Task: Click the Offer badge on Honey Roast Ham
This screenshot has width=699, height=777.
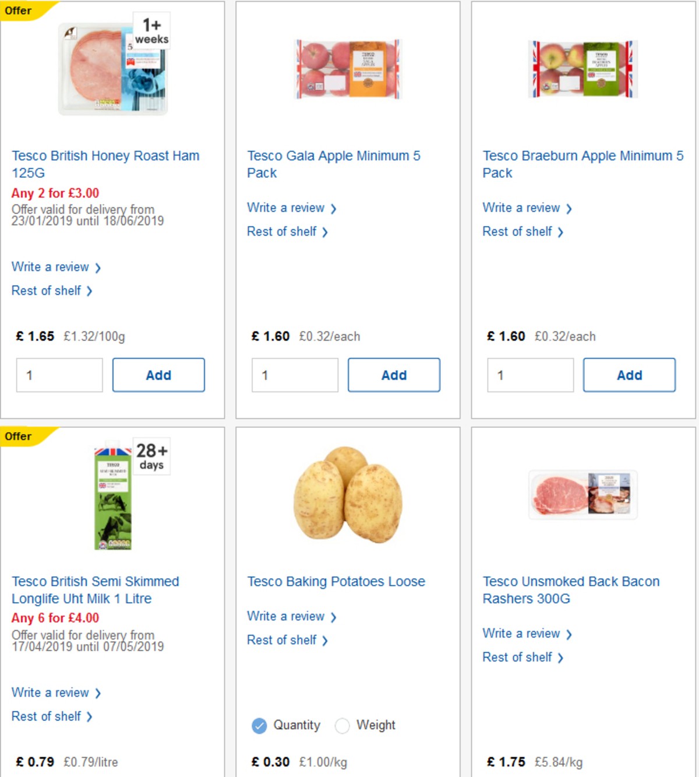Action: tap(19, 10)
